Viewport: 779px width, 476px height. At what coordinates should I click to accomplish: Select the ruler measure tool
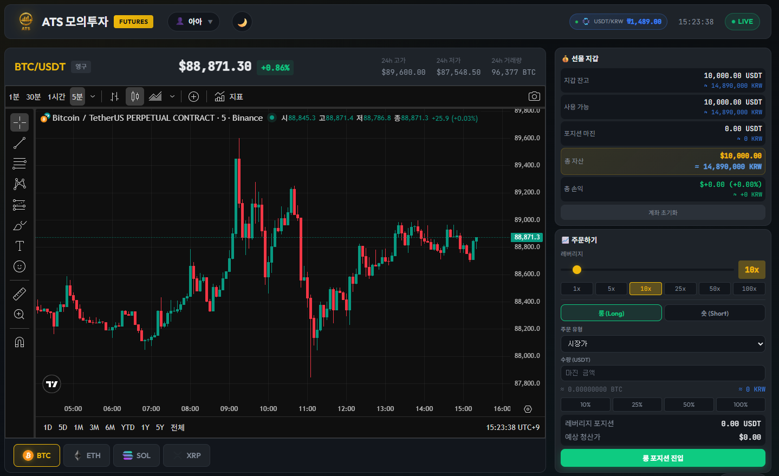(x=20, y=294)
